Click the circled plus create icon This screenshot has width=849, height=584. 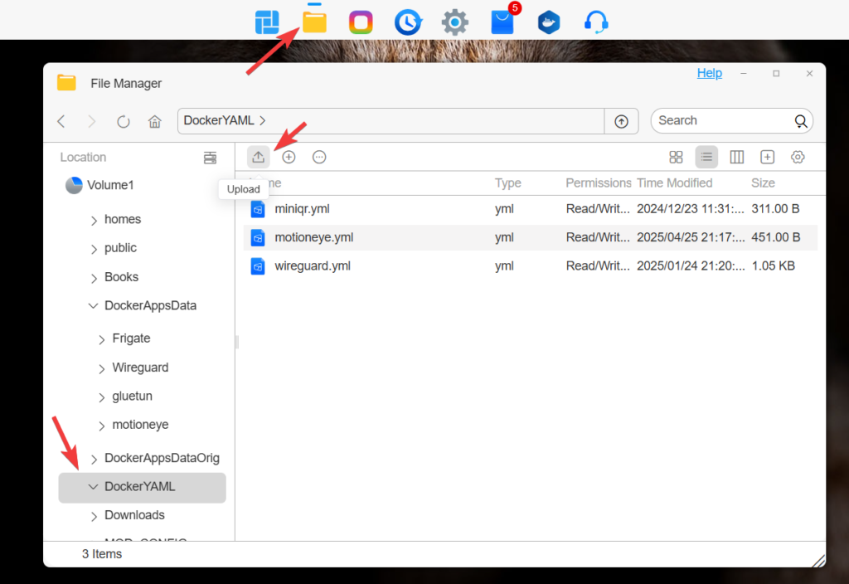point(289,157)
